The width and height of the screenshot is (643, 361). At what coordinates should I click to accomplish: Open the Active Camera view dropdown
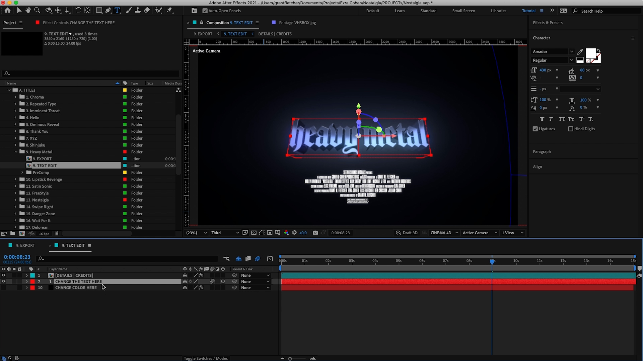coord(480,233)
